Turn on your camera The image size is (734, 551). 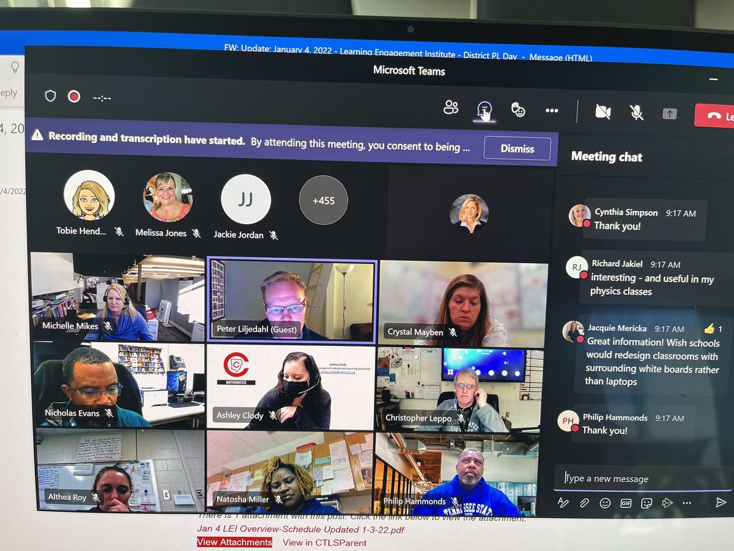(603, 112)
